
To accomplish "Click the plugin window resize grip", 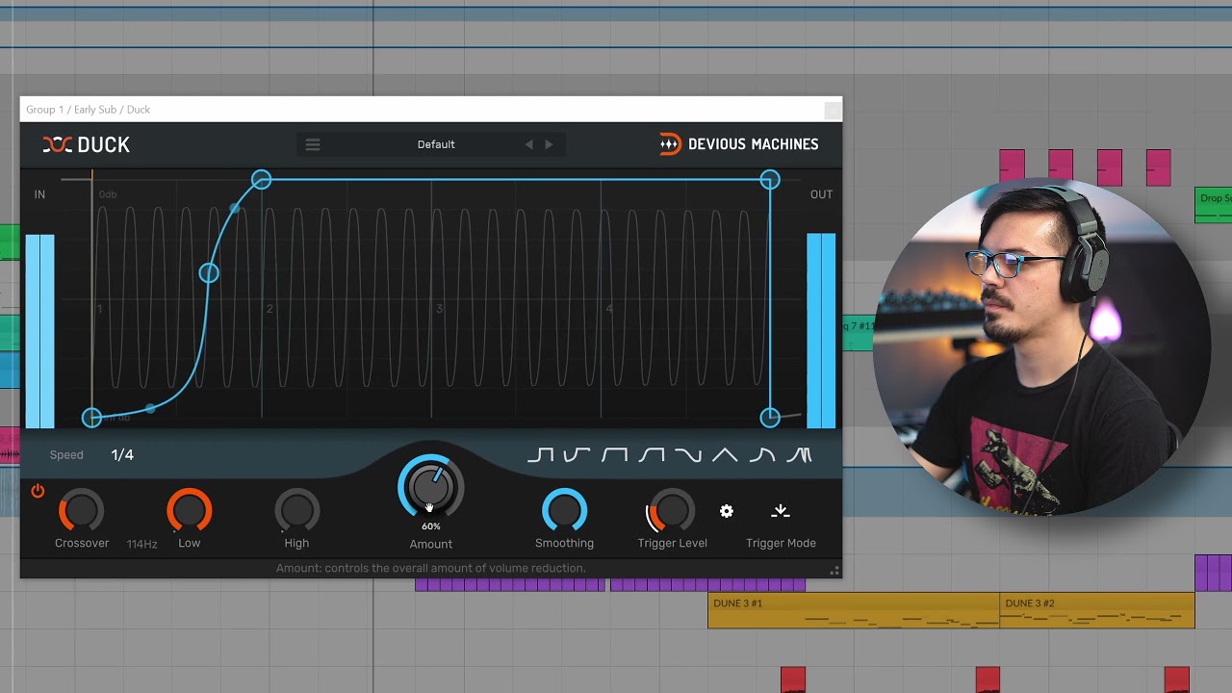I will coord(834,571).
